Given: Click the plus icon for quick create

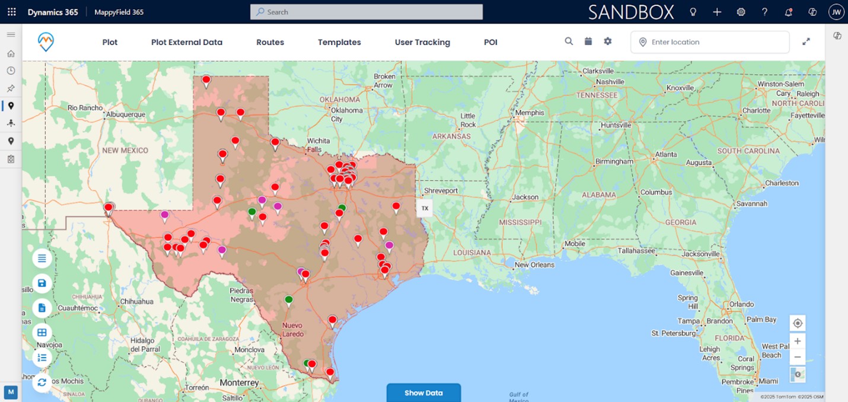Looking at the screenshot, I should 717,12.
